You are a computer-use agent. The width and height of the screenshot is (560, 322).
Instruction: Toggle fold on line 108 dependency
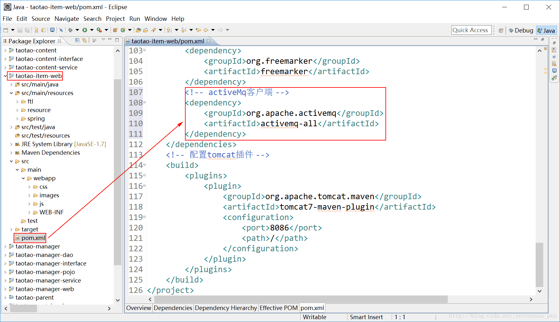tap(145, 102)
